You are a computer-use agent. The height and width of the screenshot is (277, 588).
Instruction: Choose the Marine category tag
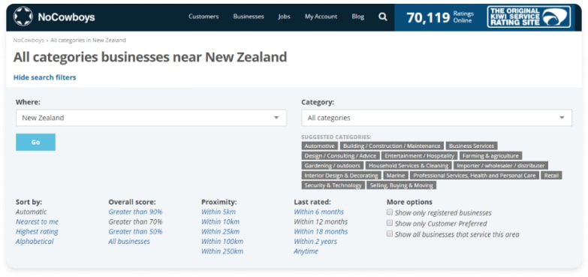395,176
